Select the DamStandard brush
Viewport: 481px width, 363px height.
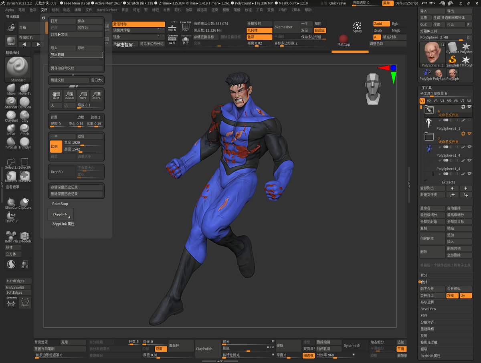(x=24, y=103)
